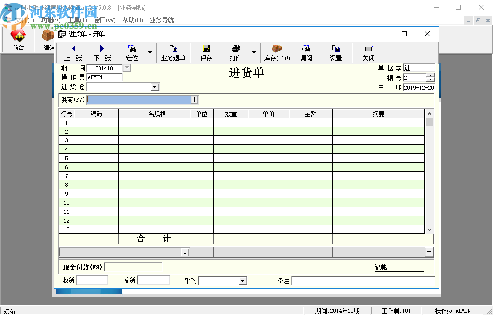The width and height of the screenshot is (493, 315).
Task: Close the 进货单 - 开单 window
Action: click(427, 34)
